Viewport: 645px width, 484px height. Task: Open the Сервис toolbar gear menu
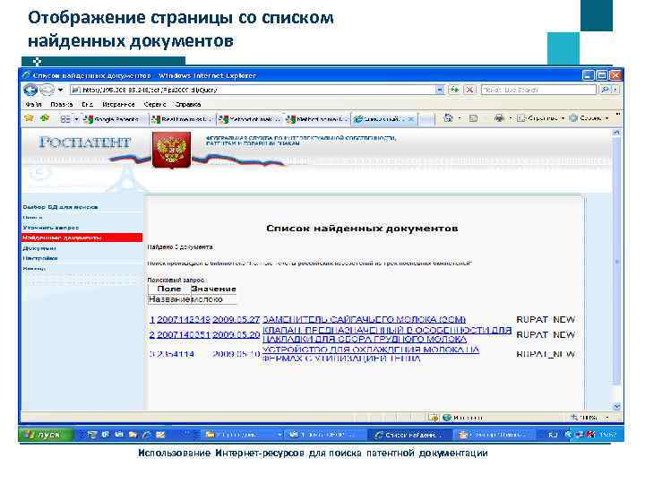click(x=589, y=118)
